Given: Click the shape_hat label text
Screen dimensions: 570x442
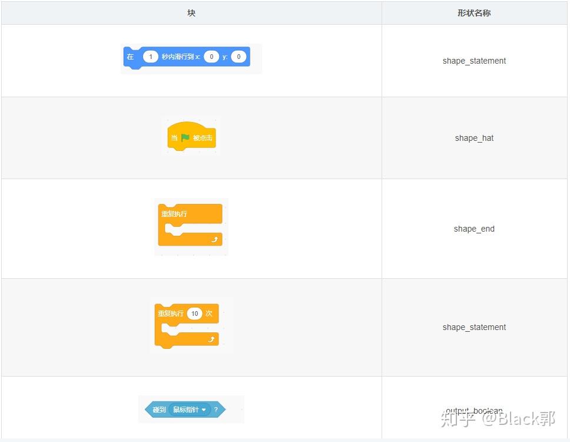Looking at the screenshot, I should [475, 138].
